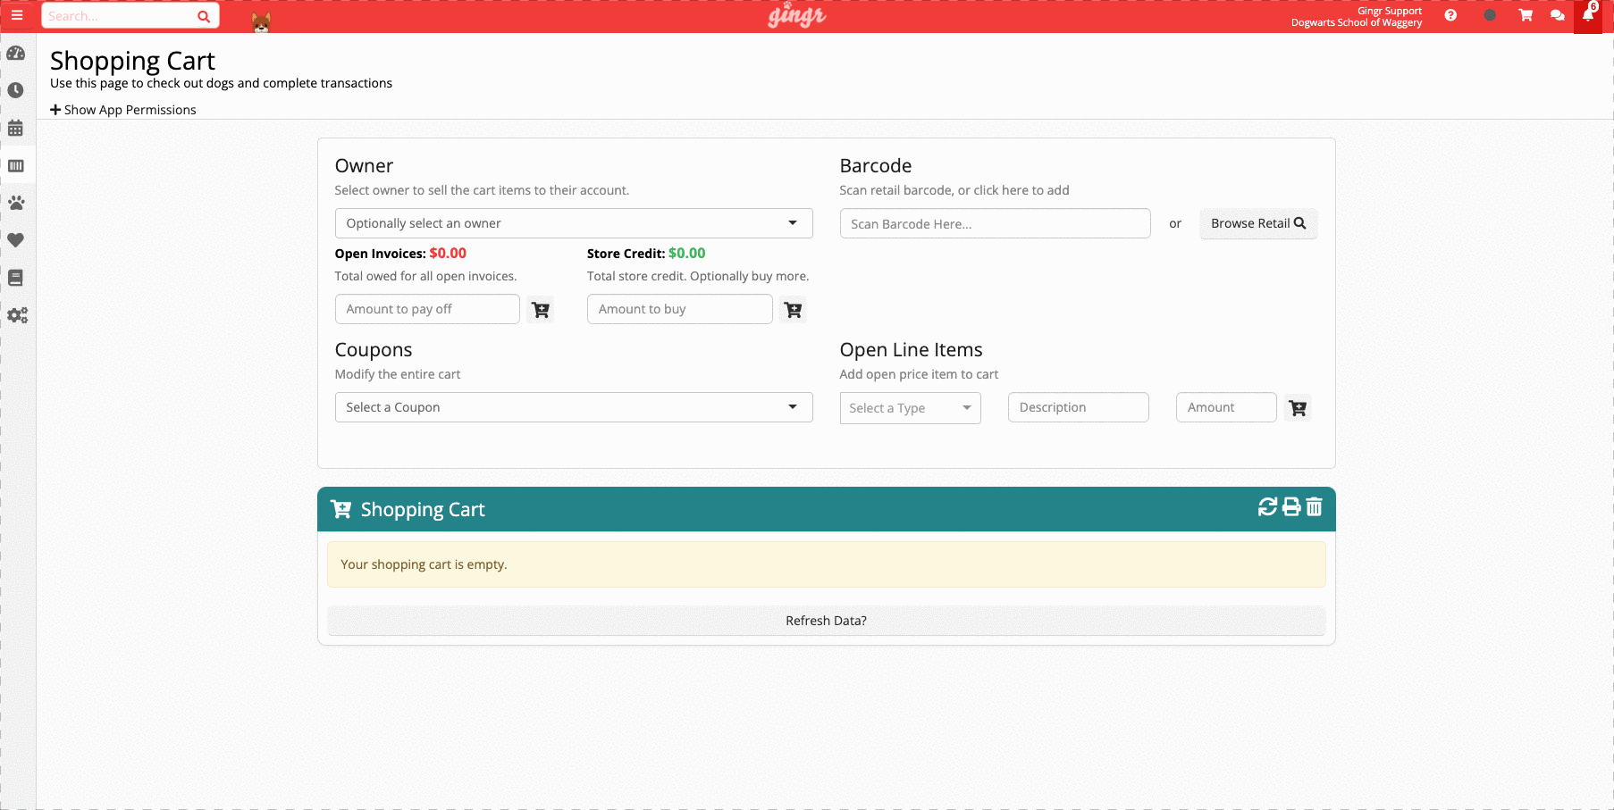Click the Store Credit $0.00 value
Viewport: 1614px width, 810px height.
[x=687, y=254]
